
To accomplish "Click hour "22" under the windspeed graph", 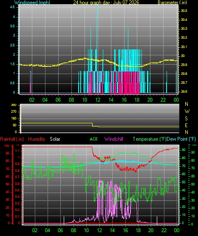I will click(x=163, y=100).
